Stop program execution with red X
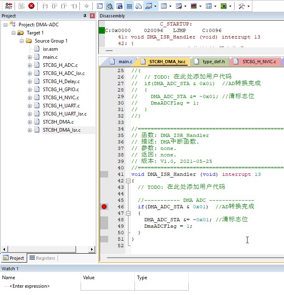This screenshot has height=295, width=284. click(31, 6)
